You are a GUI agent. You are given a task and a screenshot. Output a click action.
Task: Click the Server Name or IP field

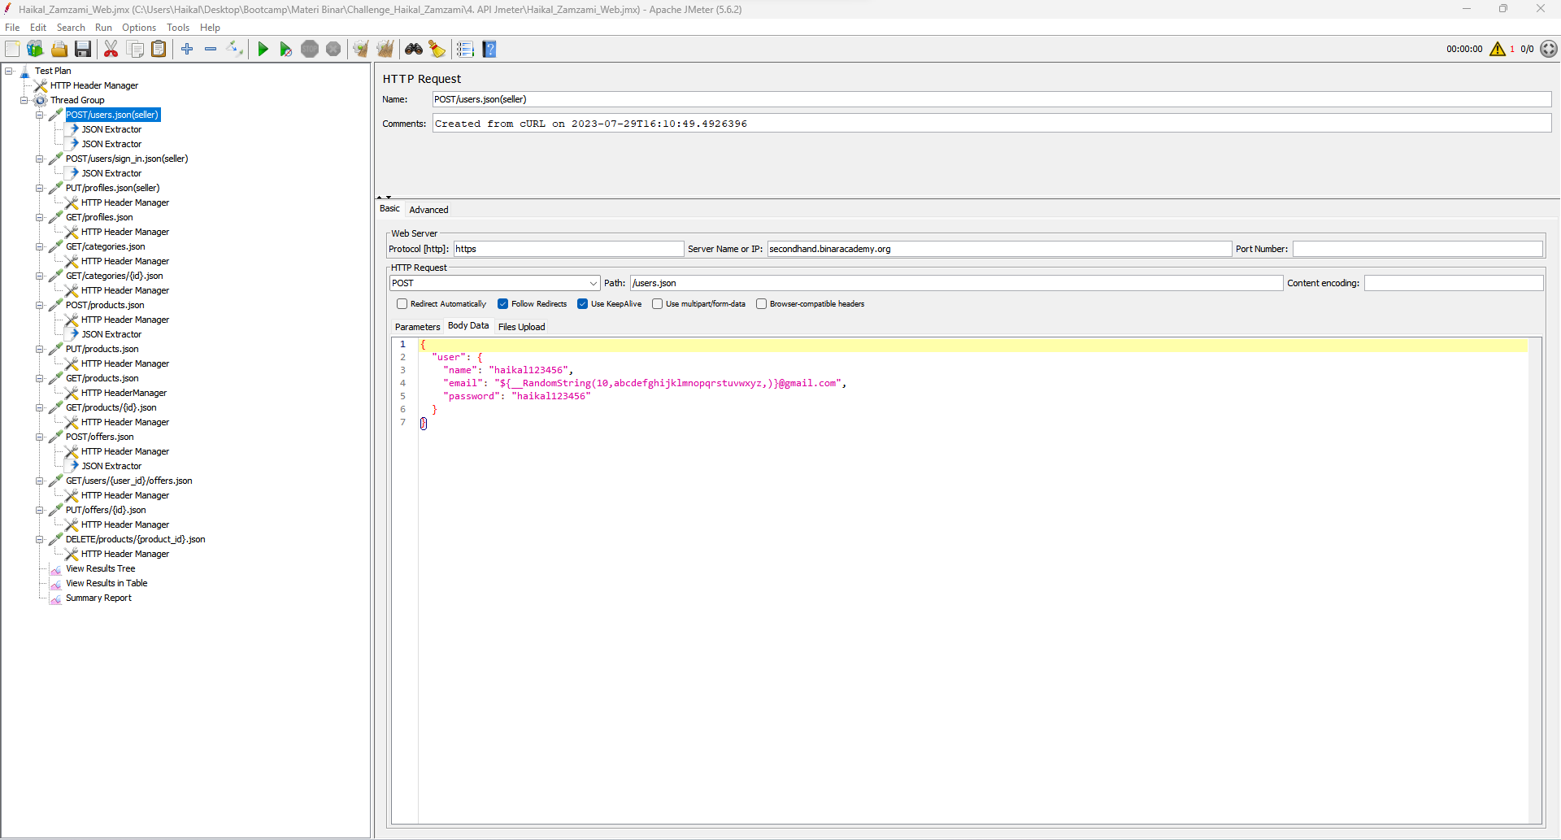click(999, 249)
